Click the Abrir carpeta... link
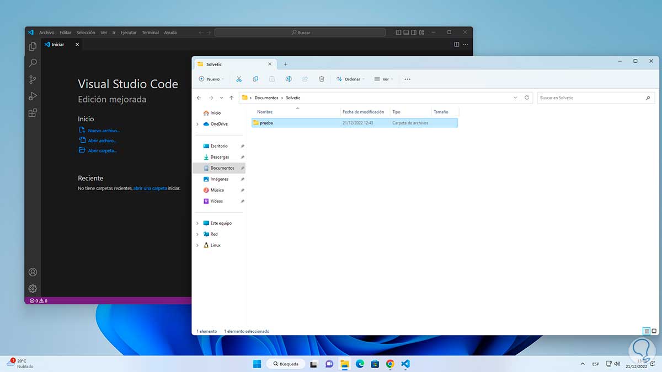Screen dimensions: 662x372 (103, 150)
